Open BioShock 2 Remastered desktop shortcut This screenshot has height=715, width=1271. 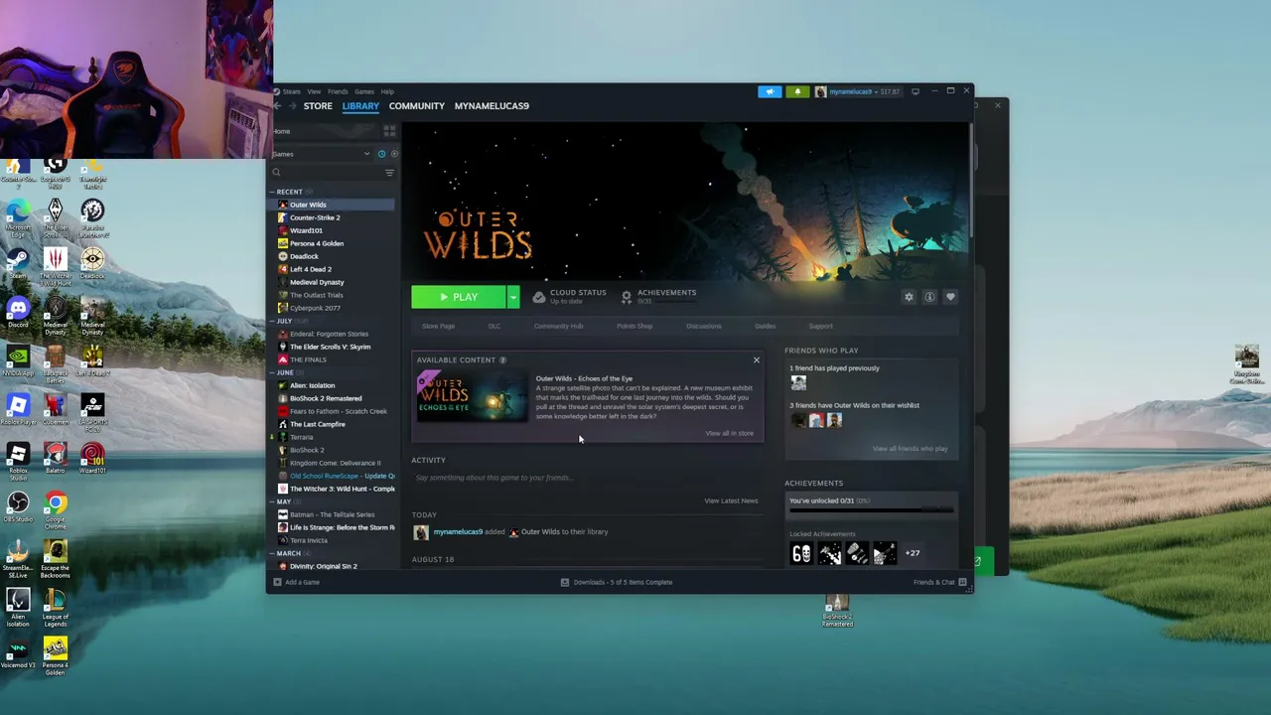click(x=837, y=610)
